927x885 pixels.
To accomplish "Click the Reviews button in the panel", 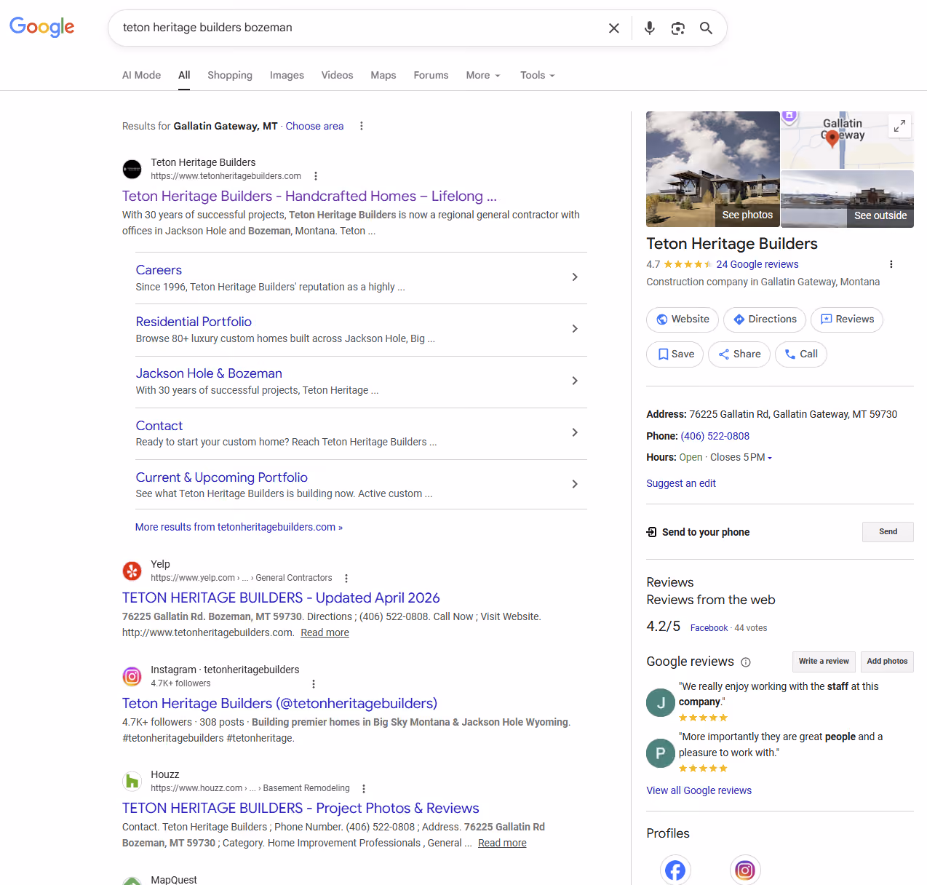I will point(847,320).
